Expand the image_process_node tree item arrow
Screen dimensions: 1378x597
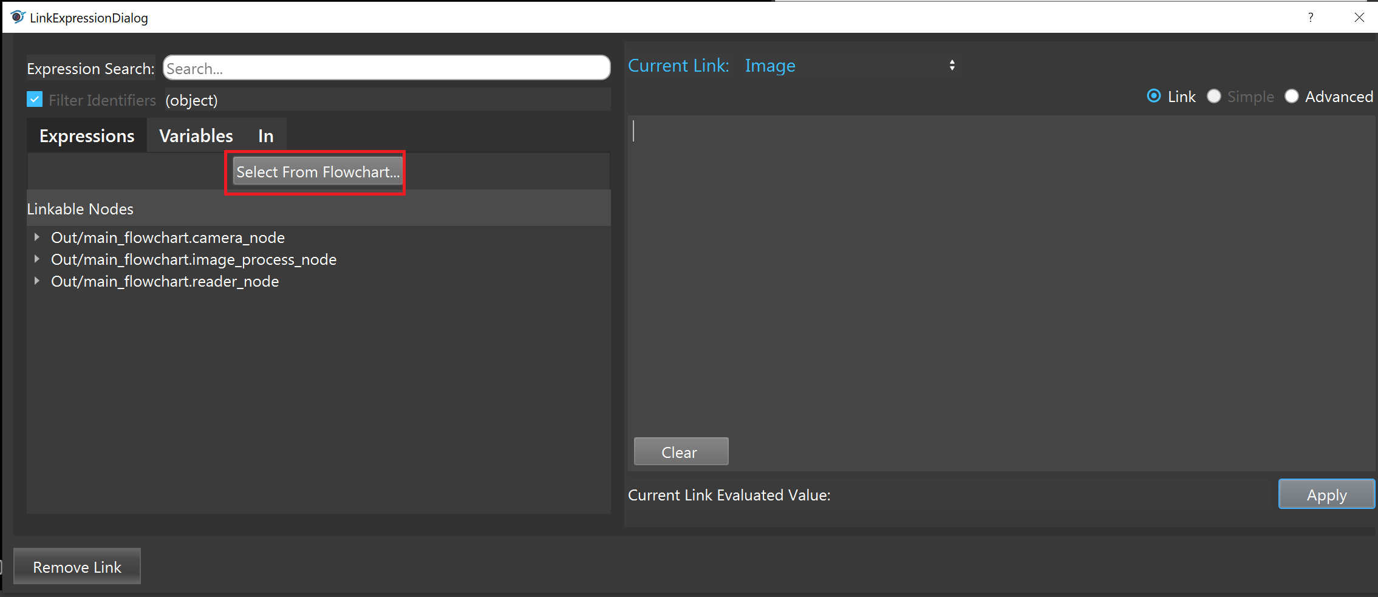click(x=37, y=259)
